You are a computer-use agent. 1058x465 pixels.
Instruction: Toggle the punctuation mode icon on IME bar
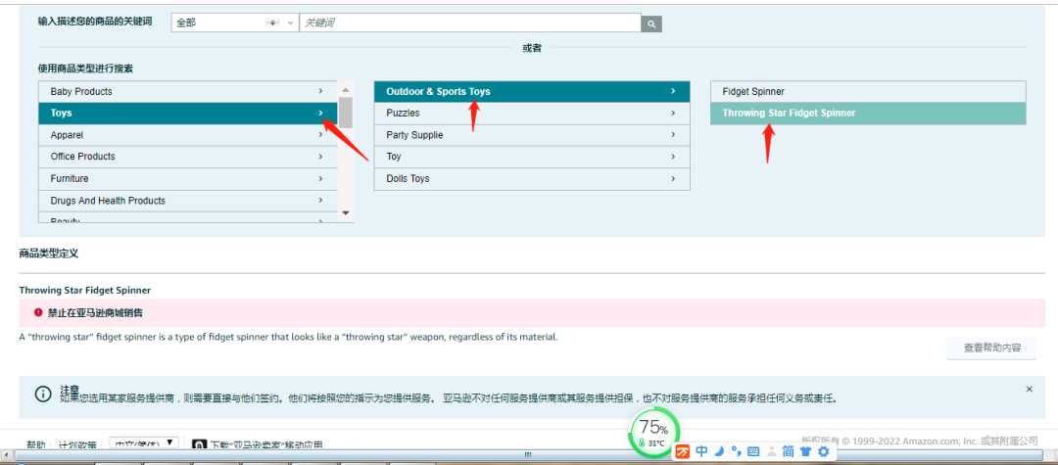pyautogui.click(x=736, y=451)
